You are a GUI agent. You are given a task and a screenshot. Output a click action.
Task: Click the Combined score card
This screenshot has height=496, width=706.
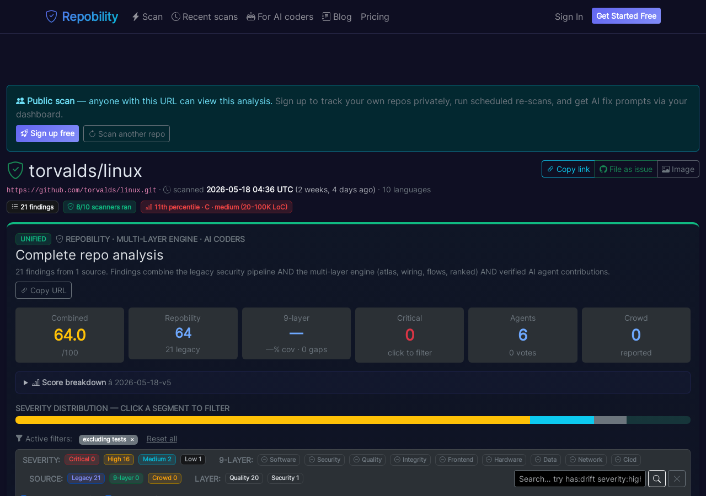(69, 335)
